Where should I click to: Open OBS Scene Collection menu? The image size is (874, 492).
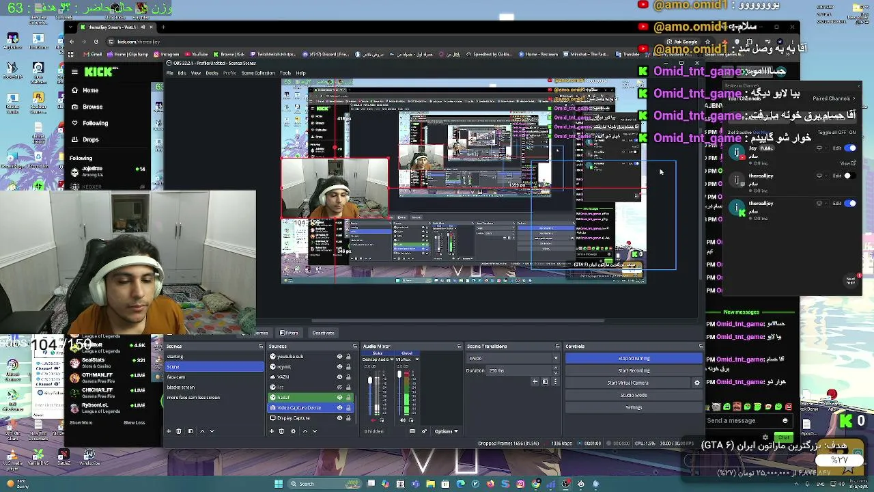[258, 73]
